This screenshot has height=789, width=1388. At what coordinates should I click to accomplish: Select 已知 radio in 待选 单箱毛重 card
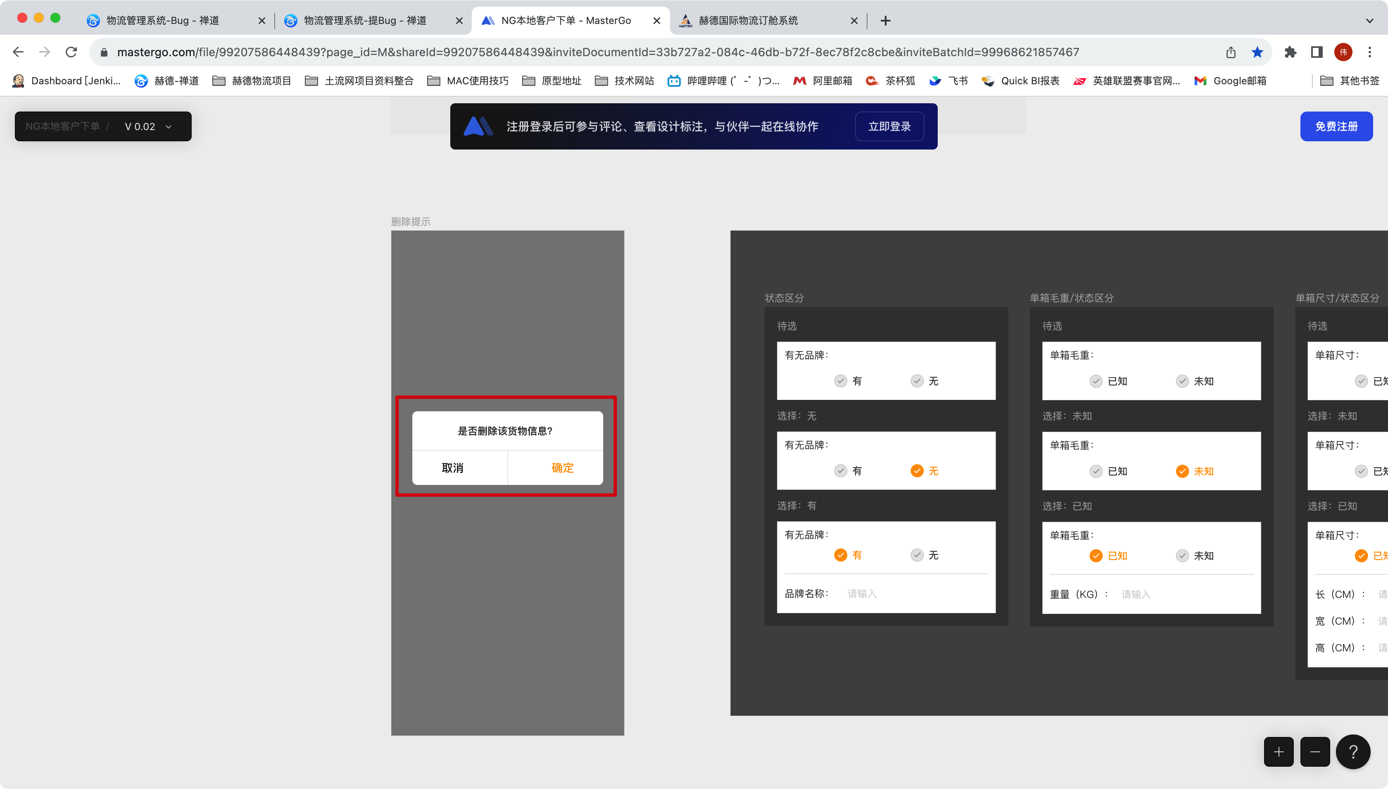tap(1096, 381)
